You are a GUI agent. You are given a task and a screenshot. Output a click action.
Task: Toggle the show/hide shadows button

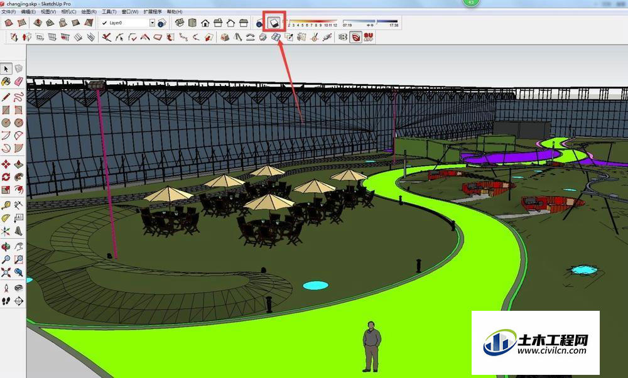[274, 23]
